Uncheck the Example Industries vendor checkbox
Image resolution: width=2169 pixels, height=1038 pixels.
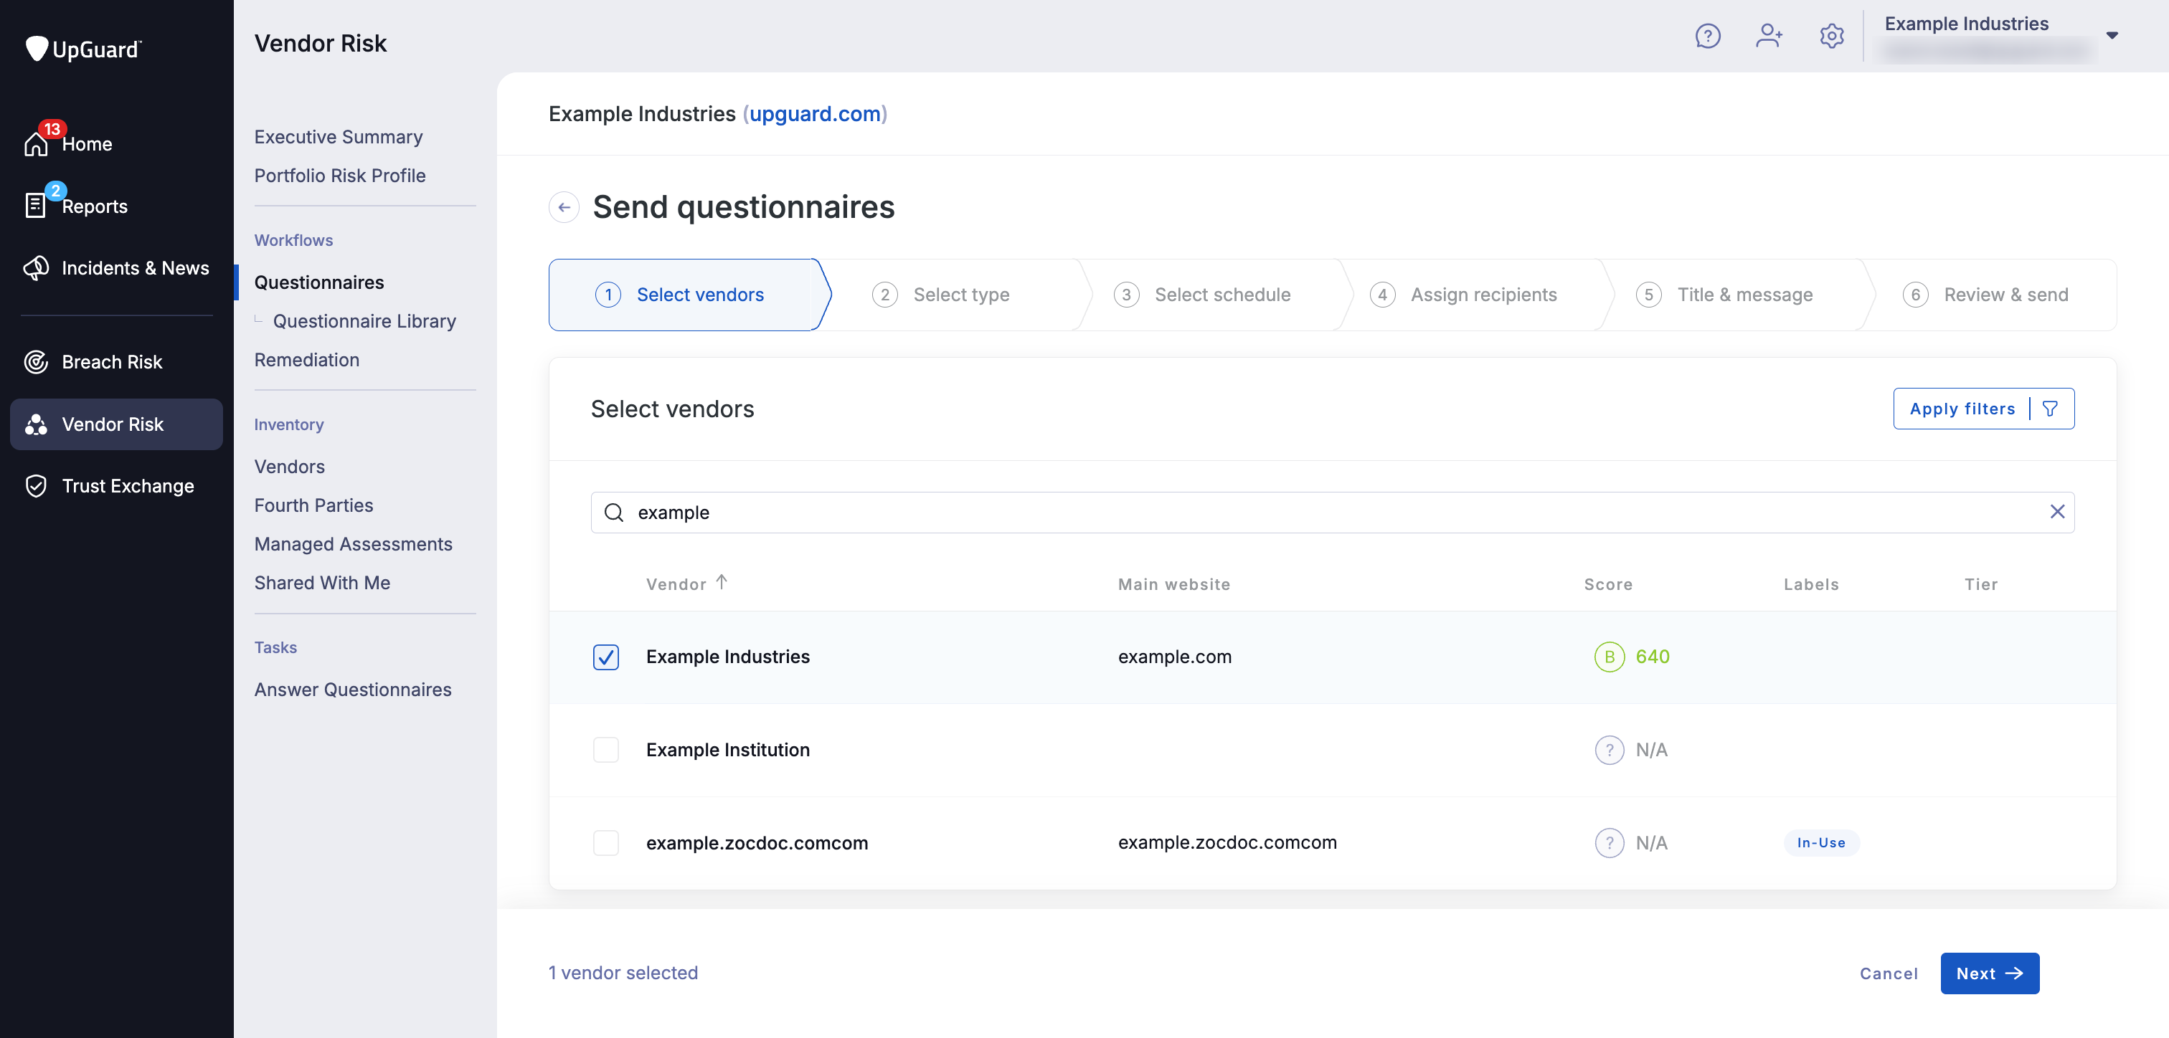tap(605, 657)
